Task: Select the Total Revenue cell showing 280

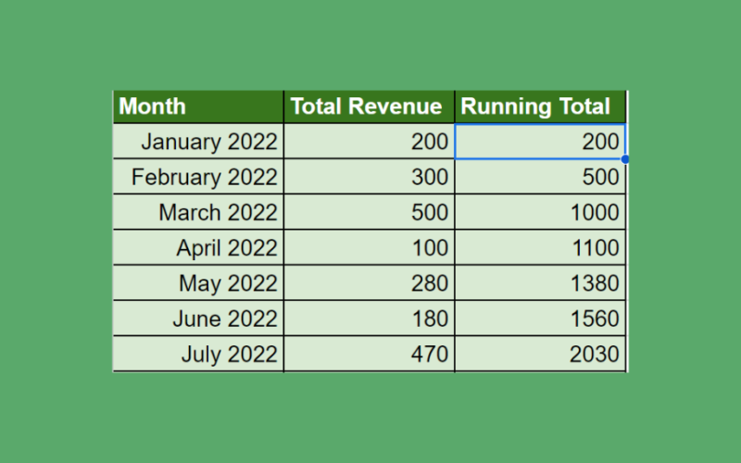Action: click(x=369, y=283)
